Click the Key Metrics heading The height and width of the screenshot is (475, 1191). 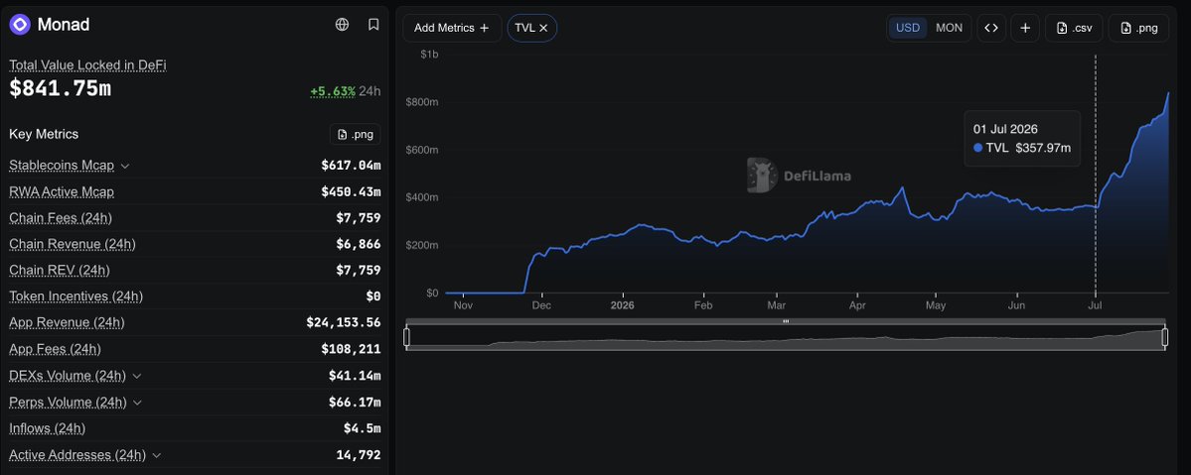click(x=44, y=134)
